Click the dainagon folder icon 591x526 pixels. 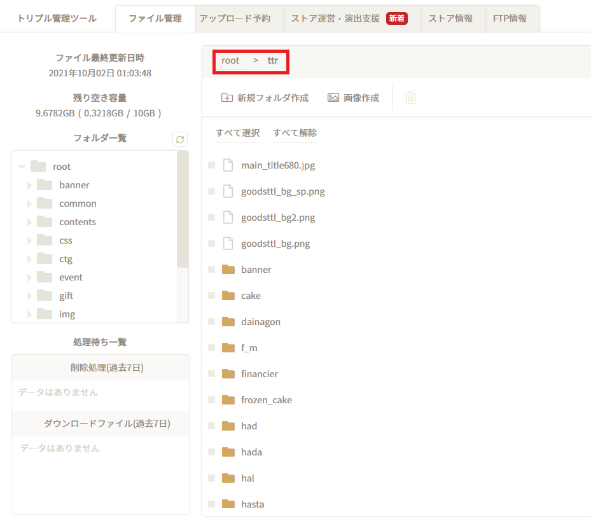pos(228,321)
